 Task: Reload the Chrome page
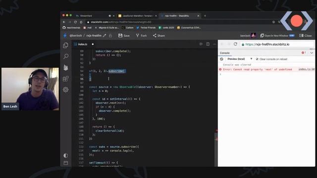point(75,22)
